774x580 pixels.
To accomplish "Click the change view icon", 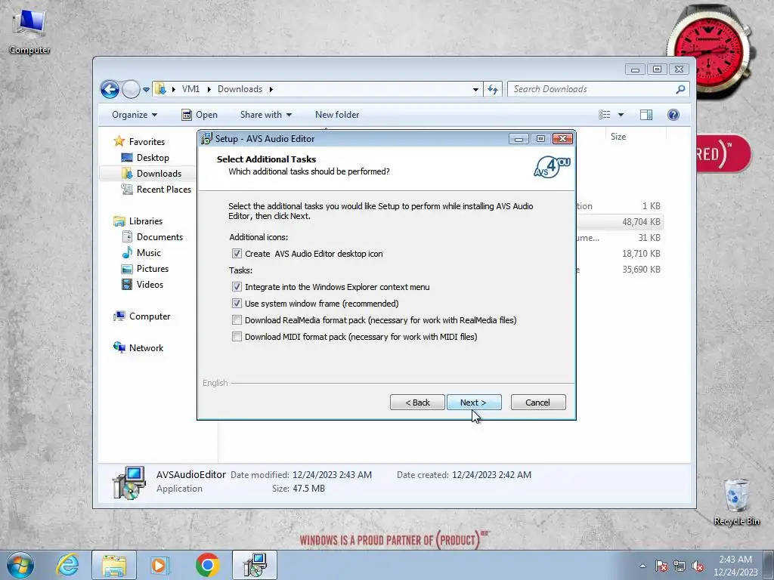I will coord(605,115).
